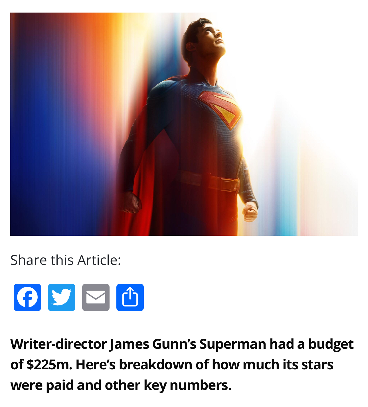Send the article via the email icon
The width and height of the screenshot is (368, 407).
click(96, 297)
